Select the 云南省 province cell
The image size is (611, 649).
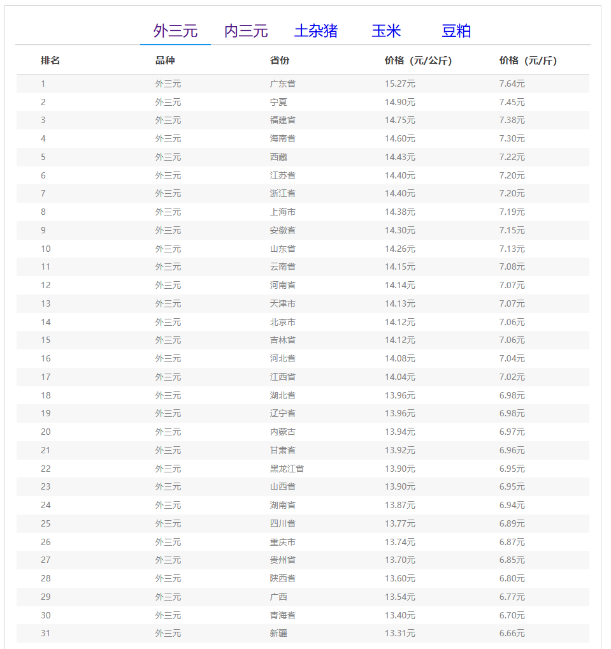[x=283, y=266]
